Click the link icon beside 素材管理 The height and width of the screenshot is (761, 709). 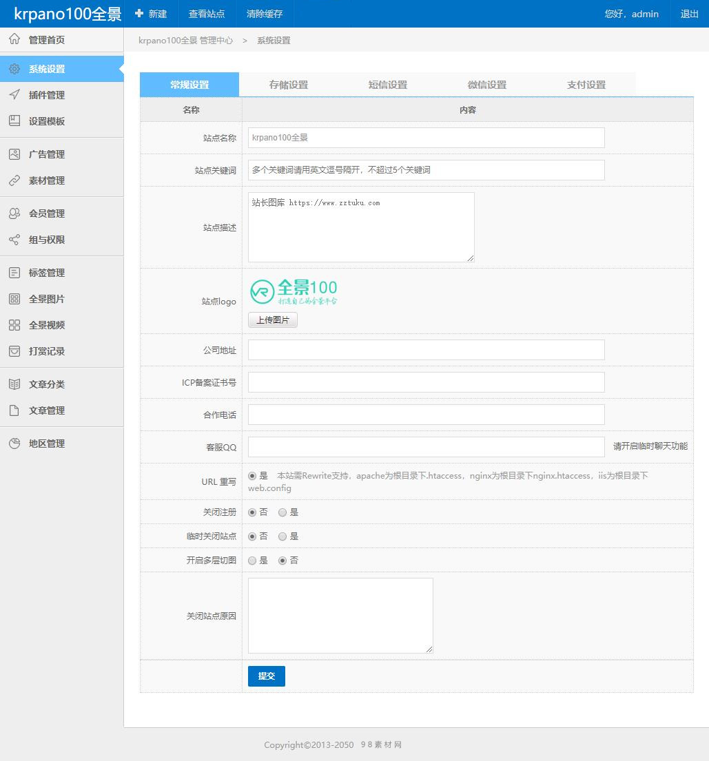14,180
